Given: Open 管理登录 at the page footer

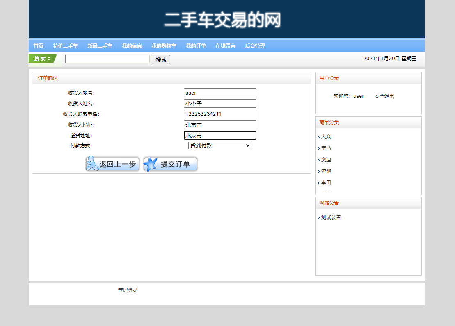Looking at the screenshot, I should pos(127,290).
